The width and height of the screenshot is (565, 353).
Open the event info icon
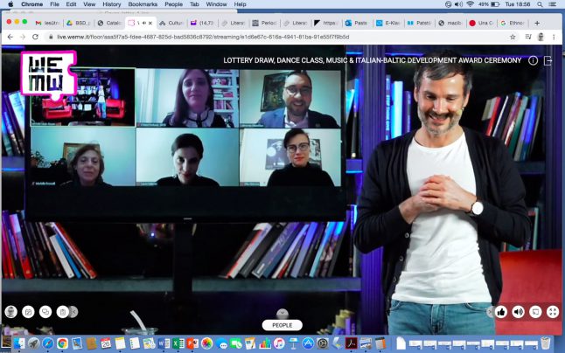click(533, 61)
